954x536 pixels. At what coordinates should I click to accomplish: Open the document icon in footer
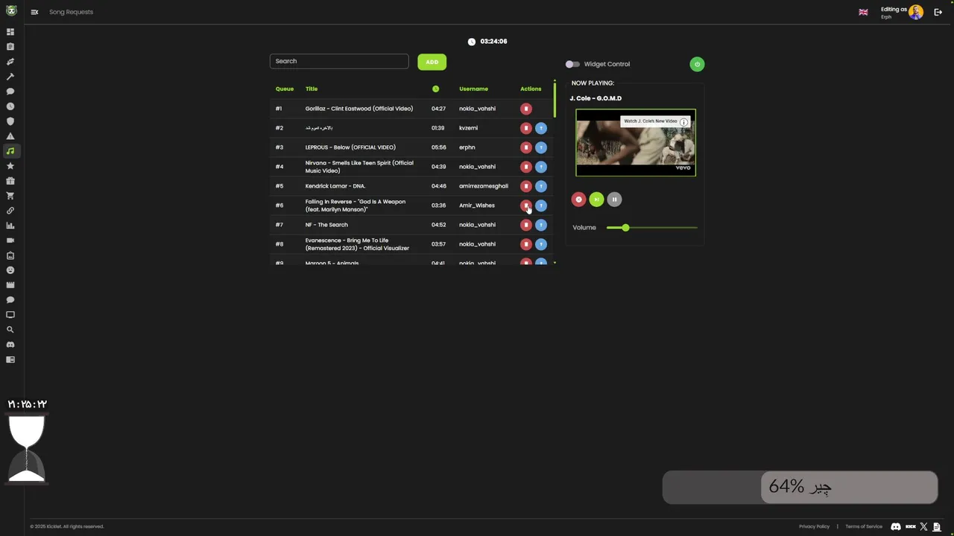tap(937, 526)
